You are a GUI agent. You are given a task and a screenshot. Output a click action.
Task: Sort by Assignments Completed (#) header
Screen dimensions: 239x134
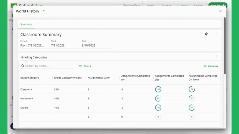pos(136,78)
